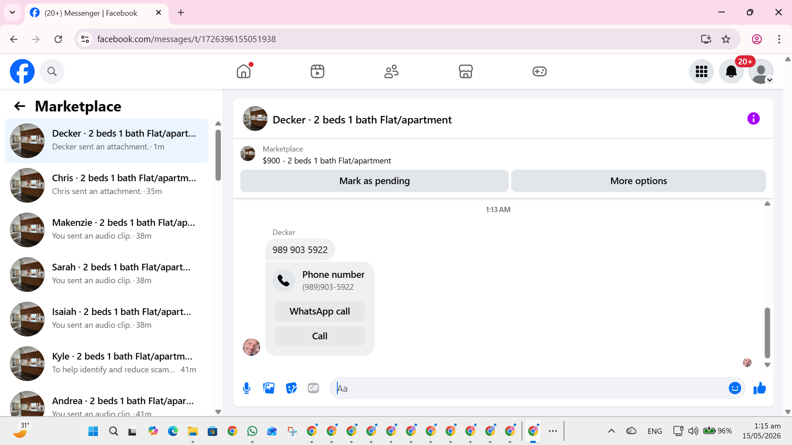
Task: Open the tab search dropdown arrow
Action: coord(12,12)
